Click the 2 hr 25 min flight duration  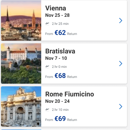pyautogui.click(x=60, y=24)
